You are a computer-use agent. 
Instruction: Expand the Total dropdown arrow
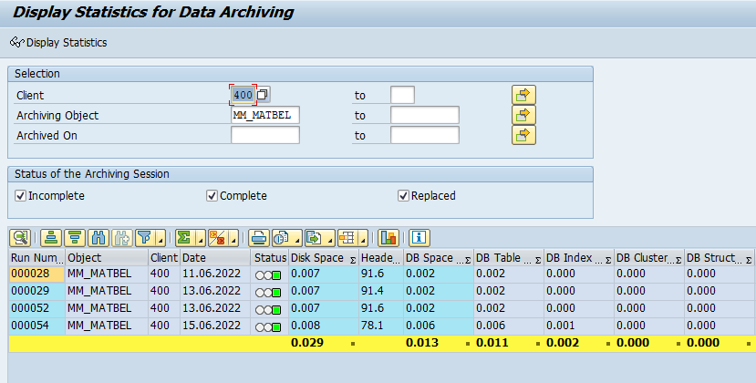[201, 238]
